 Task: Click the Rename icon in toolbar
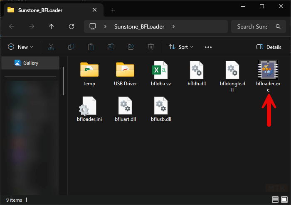click(111, 47)
